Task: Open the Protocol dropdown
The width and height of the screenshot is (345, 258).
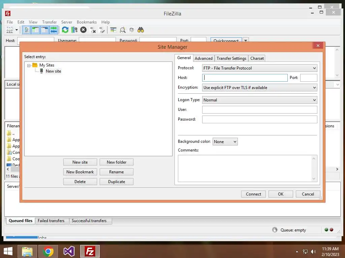Action: (260, 68)
